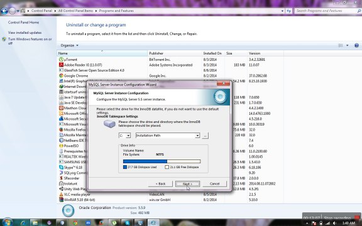Select the NetBeans IDE icon

click(x=61, y=140)
